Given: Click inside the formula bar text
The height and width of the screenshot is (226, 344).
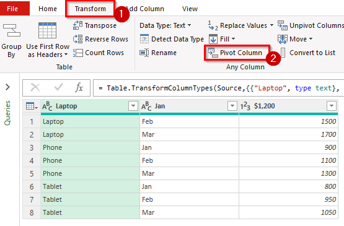Looking at the screenshot, I should 219,88.
